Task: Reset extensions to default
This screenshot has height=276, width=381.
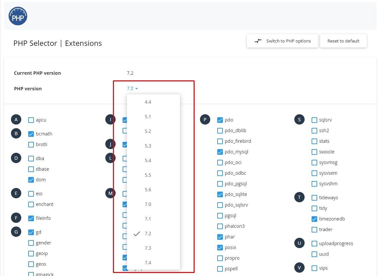Action: pyautogui.click(x=343, y=41)
